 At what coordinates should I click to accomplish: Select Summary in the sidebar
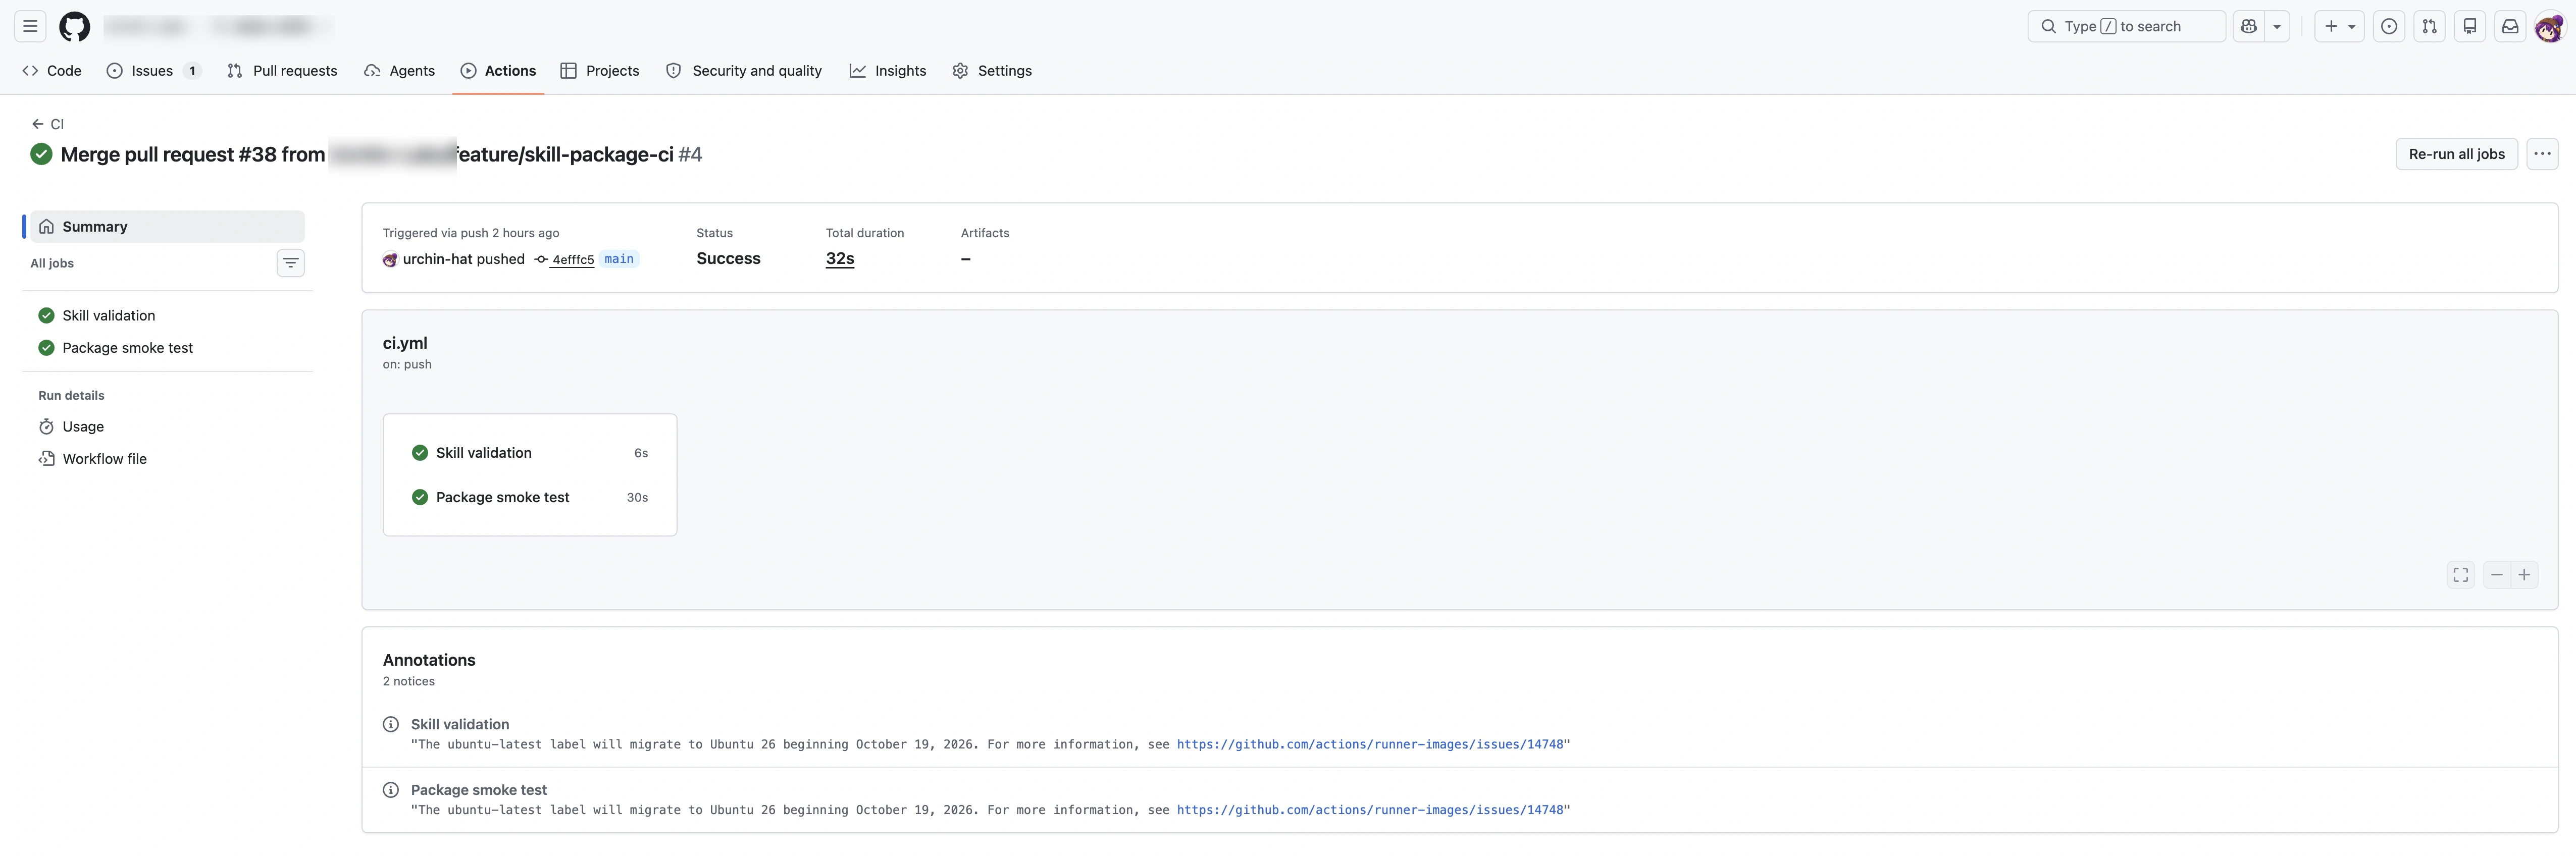click(167, 226)
